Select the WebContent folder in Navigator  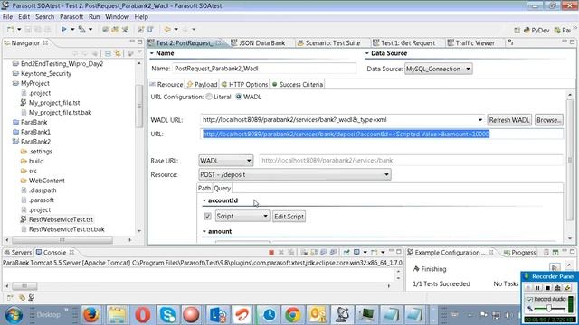click(x=46, y=181)
